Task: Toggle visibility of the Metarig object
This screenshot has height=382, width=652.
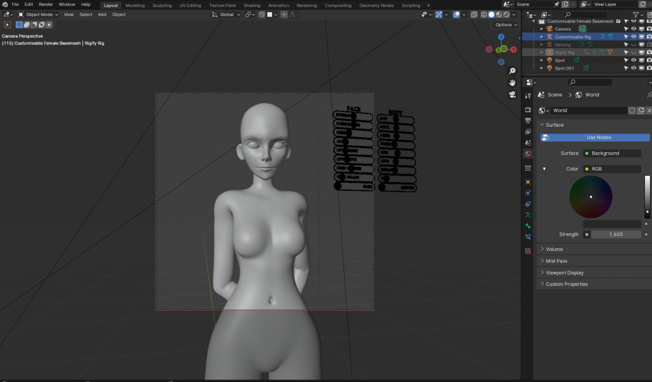Action: pyautogui.click(x=634, y=45)
